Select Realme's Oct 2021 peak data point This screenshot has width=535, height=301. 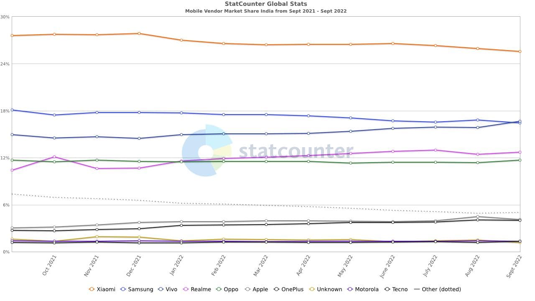coord(54,157)
